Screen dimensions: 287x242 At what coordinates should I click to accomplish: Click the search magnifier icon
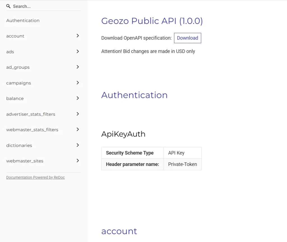8,6
